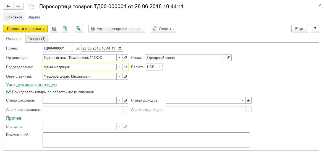Viewport: 324px width, 153px height.
Task: Open the Задачи link
Action: (x=34, y=17)
